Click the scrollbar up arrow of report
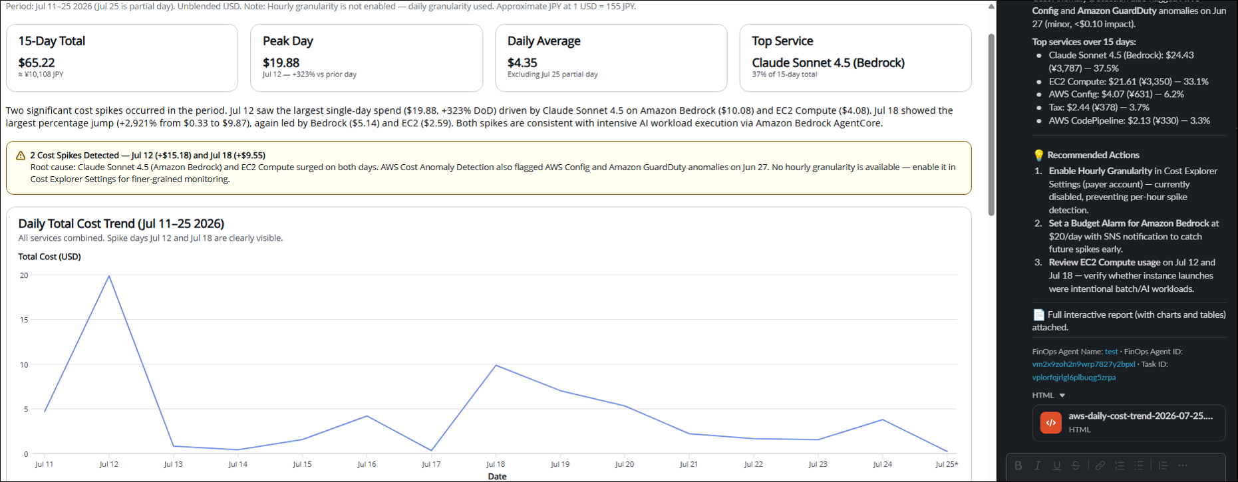This screenshot has width=1238, height=482. point(991,6)
